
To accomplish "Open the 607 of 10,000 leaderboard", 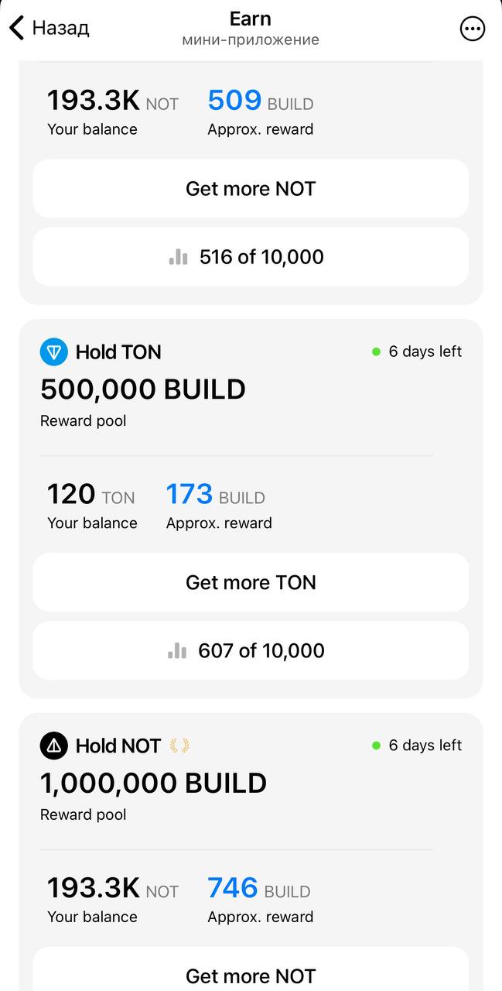I will [251, 651].
